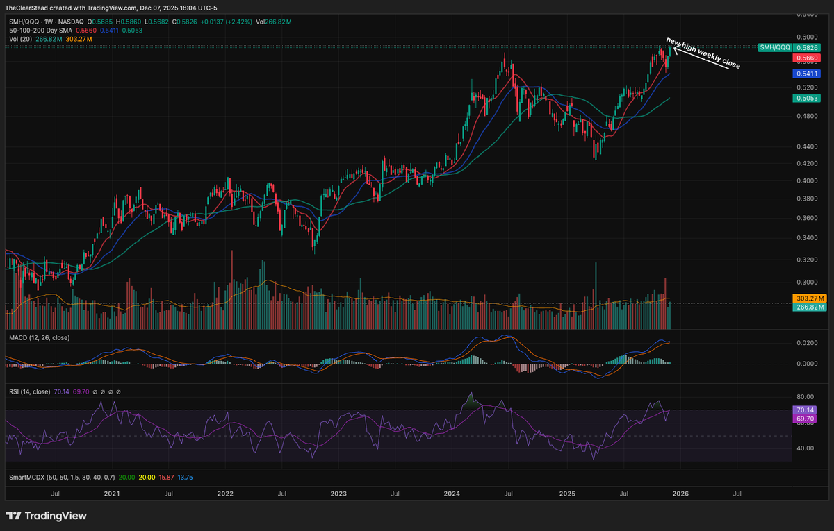Select the 50-100-200 Day SMA indicator legend
This screenshot has height=531, width=834.
(x=39, y=31)
